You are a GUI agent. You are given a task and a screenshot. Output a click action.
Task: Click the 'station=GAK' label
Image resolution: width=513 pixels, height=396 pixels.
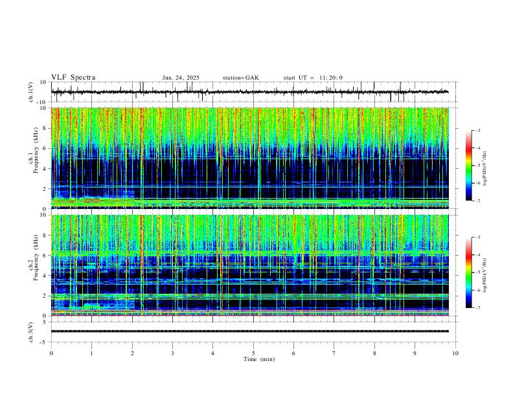240,78
